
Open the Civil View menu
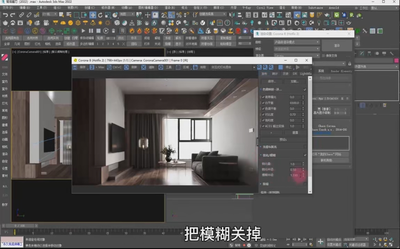[x=265, y=8]
